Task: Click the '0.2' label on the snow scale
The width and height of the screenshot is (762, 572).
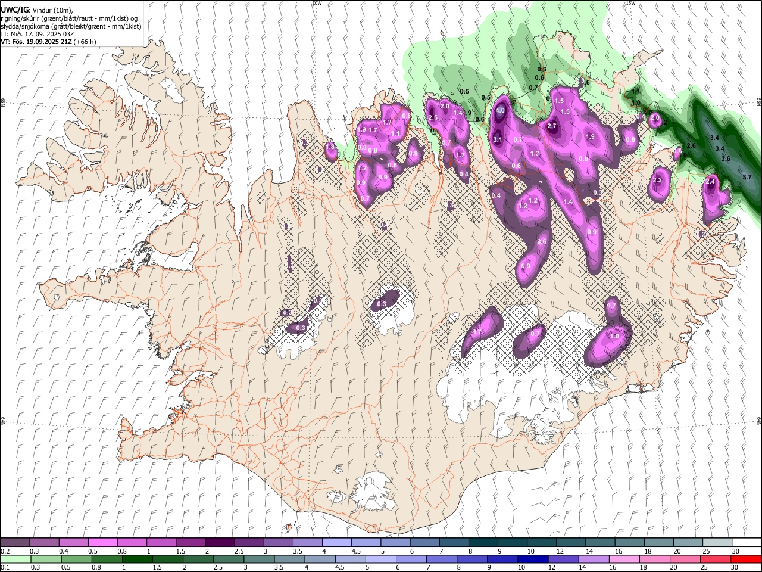Action: [5, 551]
